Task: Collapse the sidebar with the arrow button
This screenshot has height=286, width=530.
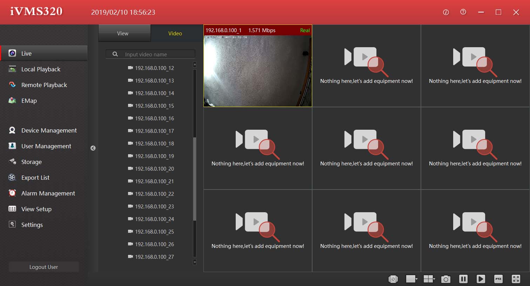Action: pyautogui.click(x=93, y=148)
